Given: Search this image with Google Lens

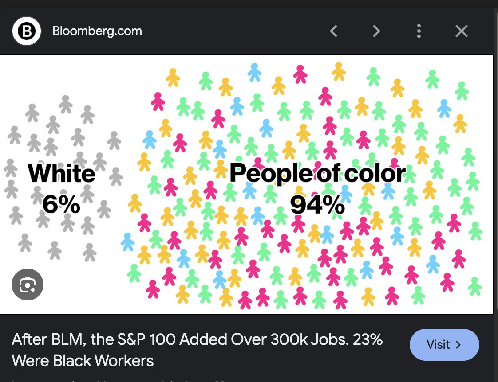Looking at the screenshot, I should (28, 285).
